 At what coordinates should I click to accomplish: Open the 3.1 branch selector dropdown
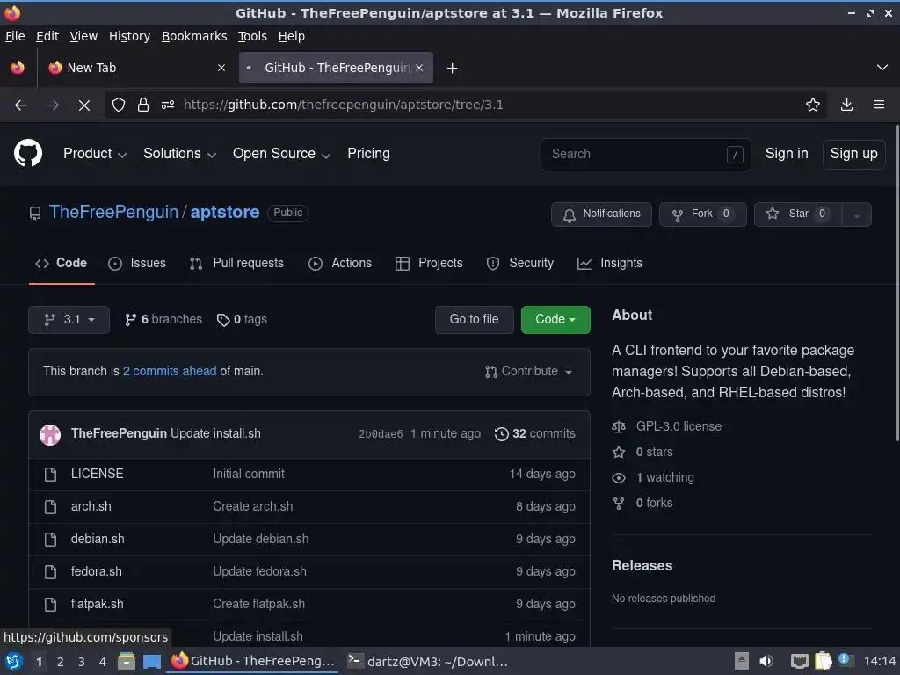click(69, 320)
